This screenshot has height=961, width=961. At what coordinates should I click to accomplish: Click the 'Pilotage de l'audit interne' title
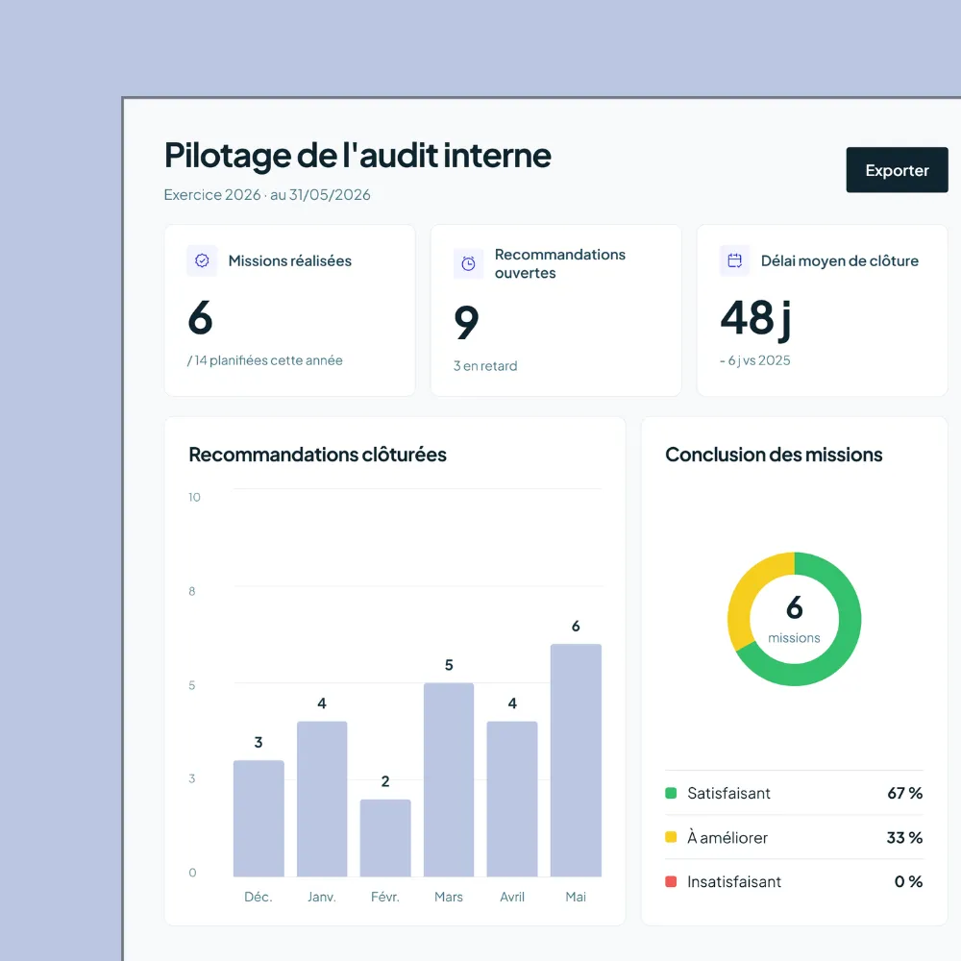[357, 155]
